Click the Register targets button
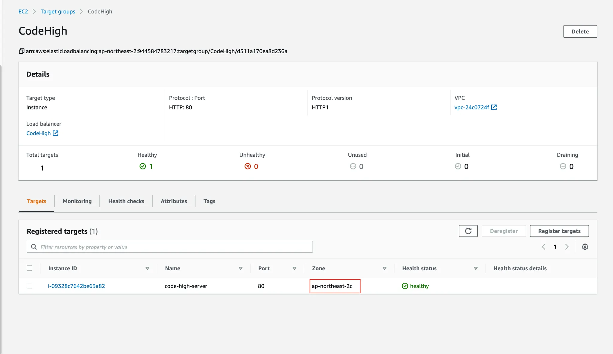The width and height of the screenshot is (613, 354). (559, 231)
